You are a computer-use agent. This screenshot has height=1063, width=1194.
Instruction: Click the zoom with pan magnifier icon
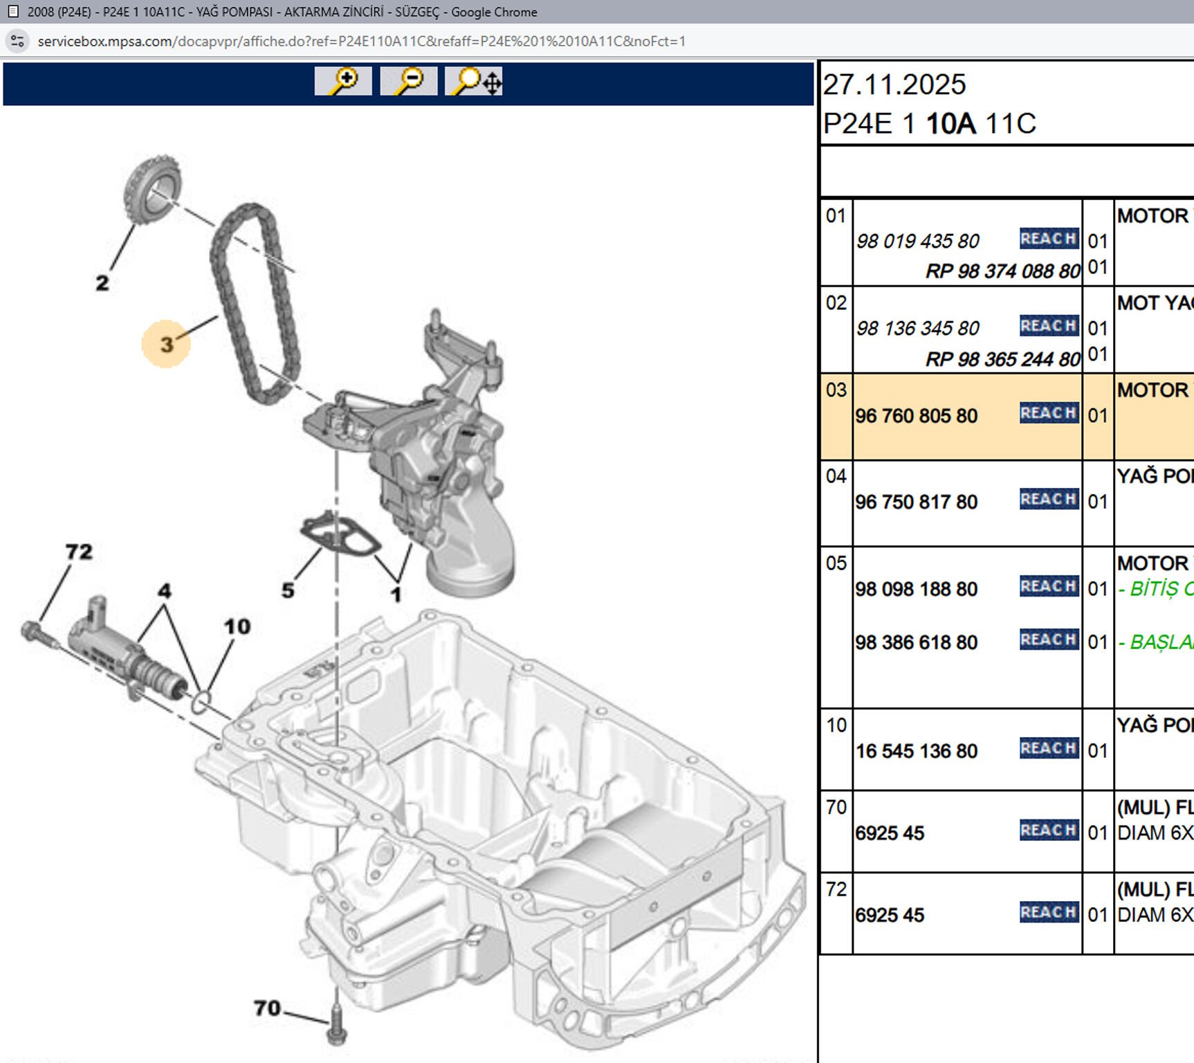point(474,81)
